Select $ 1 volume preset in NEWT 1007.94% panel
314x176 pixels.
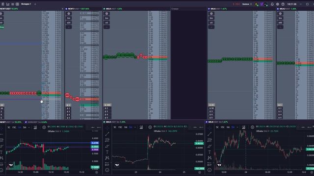68,105
